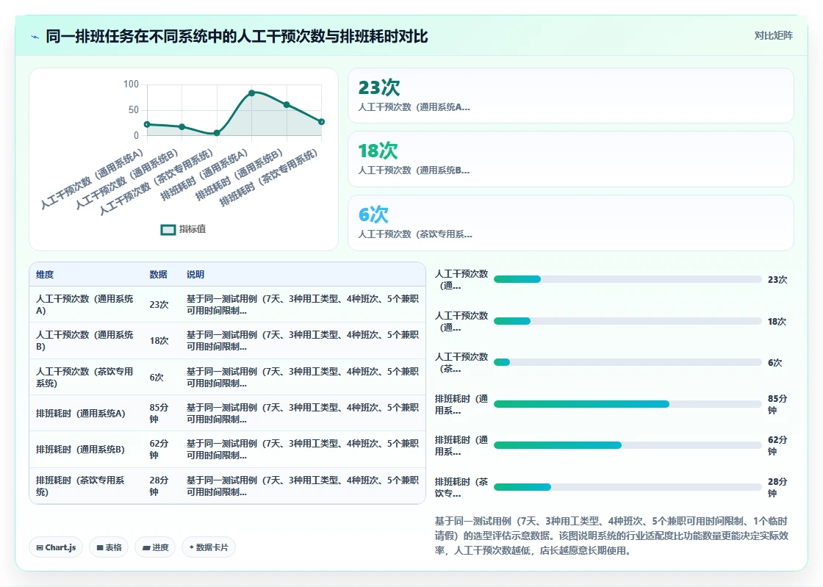Open the 对比矩阵 label in header
823x587 pixels.
(x=774, y=36)
